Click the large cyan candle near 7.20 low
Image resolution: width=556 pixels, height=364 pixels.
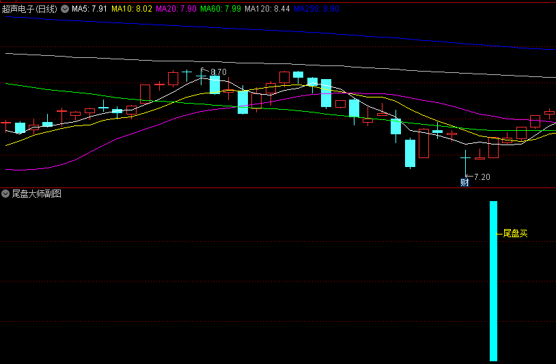[x=411, y=153]
